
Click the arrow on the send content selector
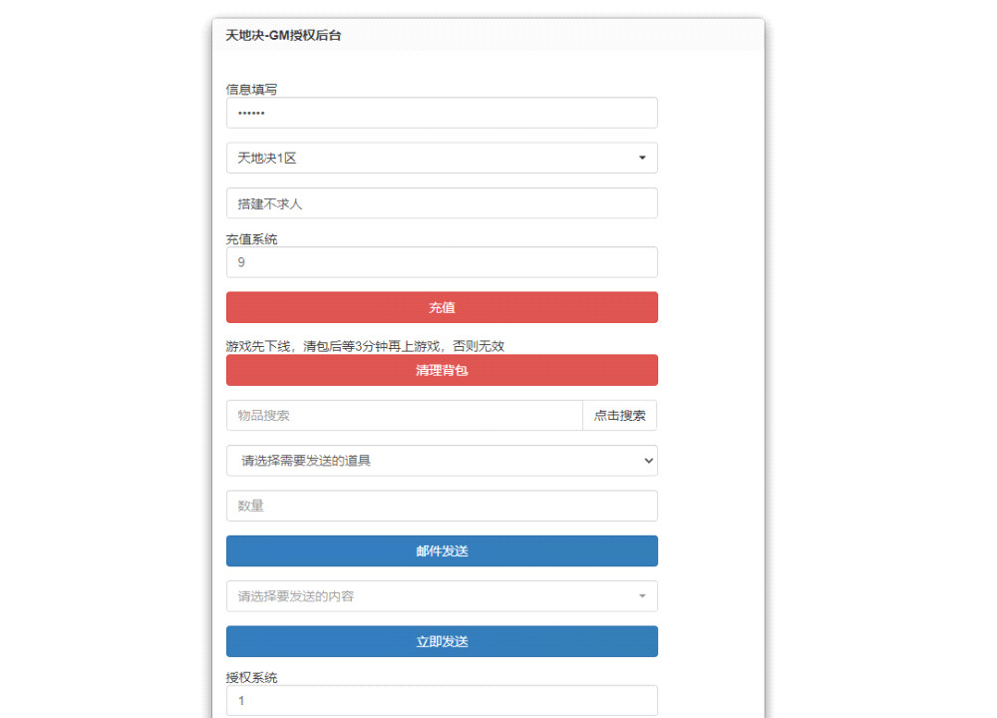click(642, 595)
